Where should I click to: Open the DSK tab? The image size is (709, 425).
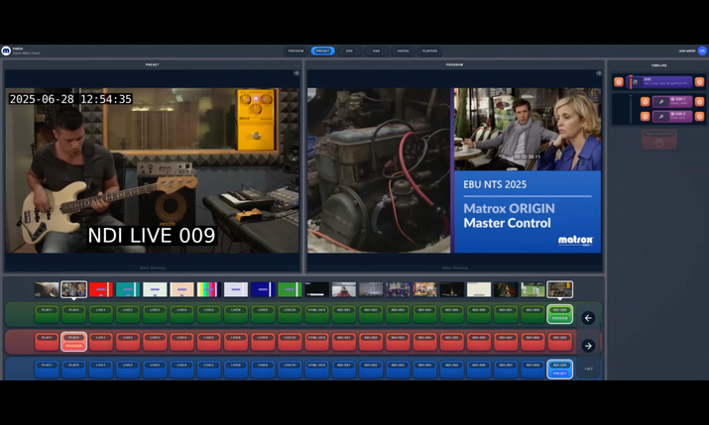(376, 52)
